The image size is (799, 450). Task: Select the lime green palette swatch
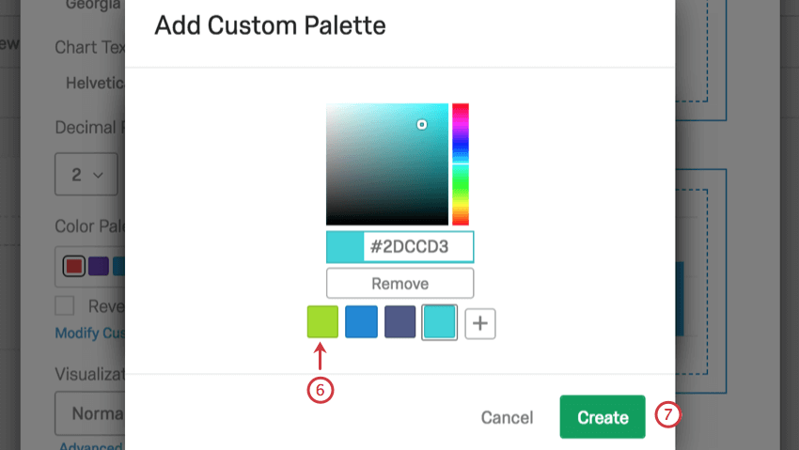click(x=322, y=322)
